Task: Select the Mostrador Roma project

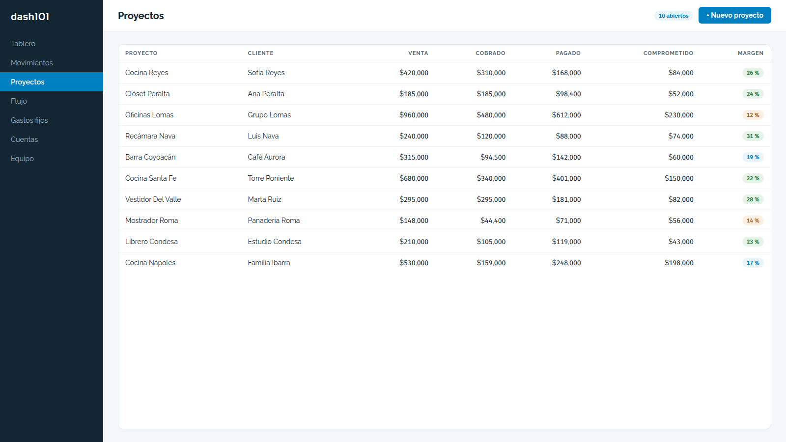Action: 445,221
